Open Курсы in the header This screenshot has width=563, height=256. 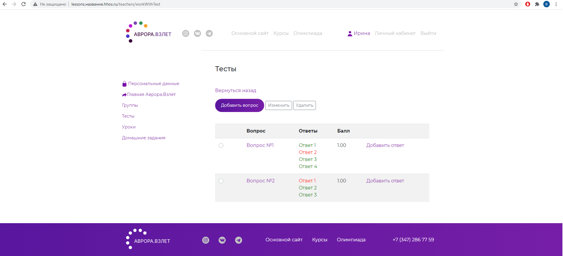pyautogui.click(x=281, y=33)
